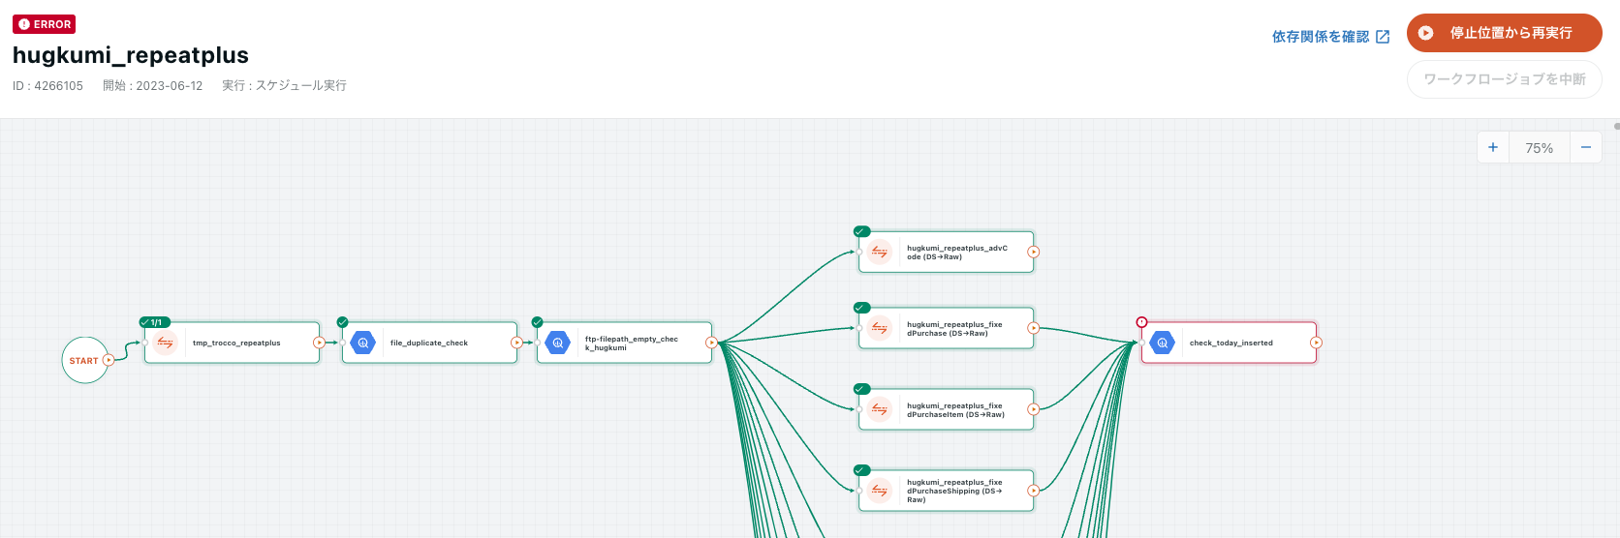The height and width of the screenshot is (538, 1620).
Task: Click the output connector on check_today_inserted node
Action: (1316, 343)
